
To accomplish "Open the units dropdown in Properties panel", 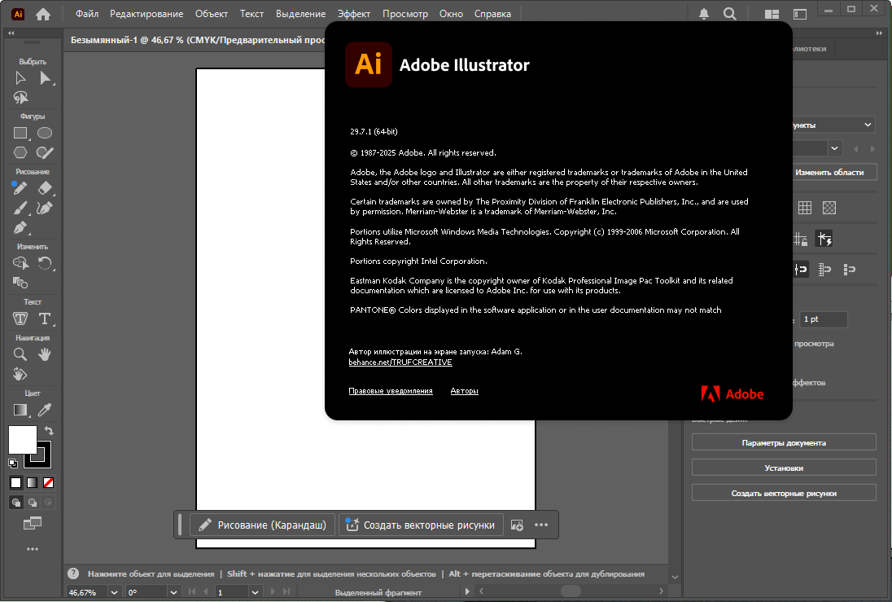I will [833, 125].
